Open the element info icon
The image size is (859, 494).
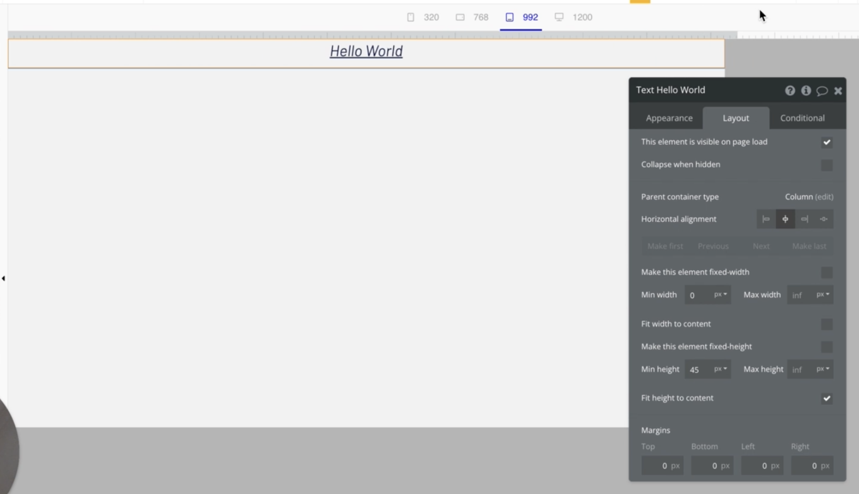806,90
